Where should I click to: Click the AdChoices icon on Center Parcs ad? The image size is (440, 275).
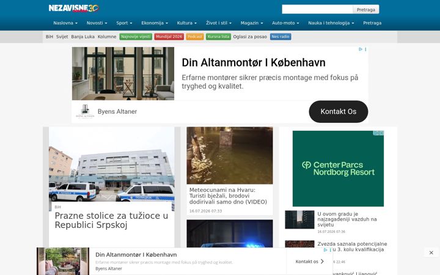pos(376,133)
